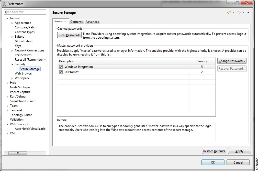The width and height of the screenshot is (259, 171).
Task: Click the Cancel button
Action: [x=238, y=162]
